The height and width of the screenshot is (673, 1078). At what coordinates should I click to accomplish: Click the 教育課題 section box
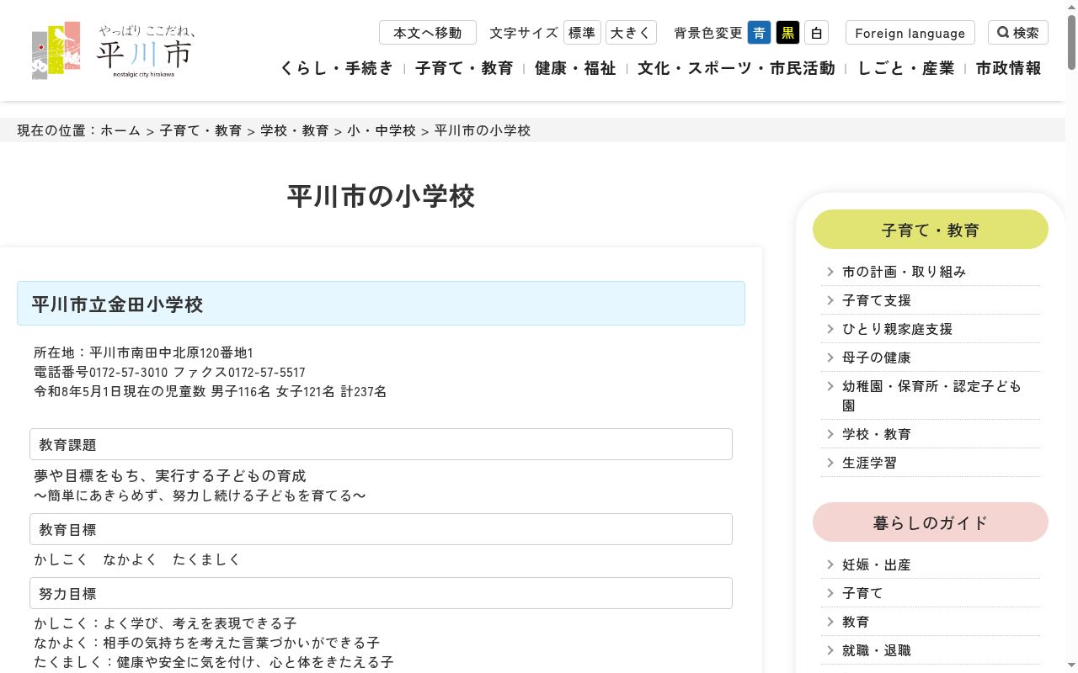click(x=381, y=444)
